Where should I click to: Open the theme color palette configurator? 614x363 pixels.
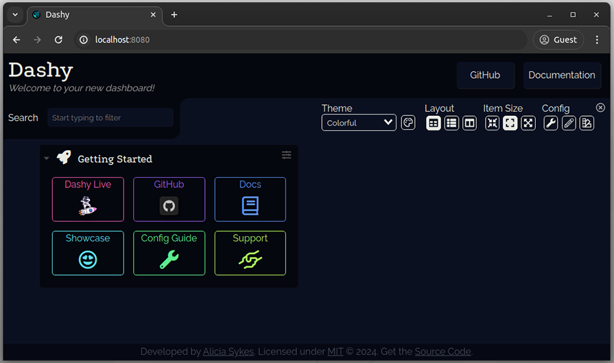pyautogui.click(x=408, y=123)
